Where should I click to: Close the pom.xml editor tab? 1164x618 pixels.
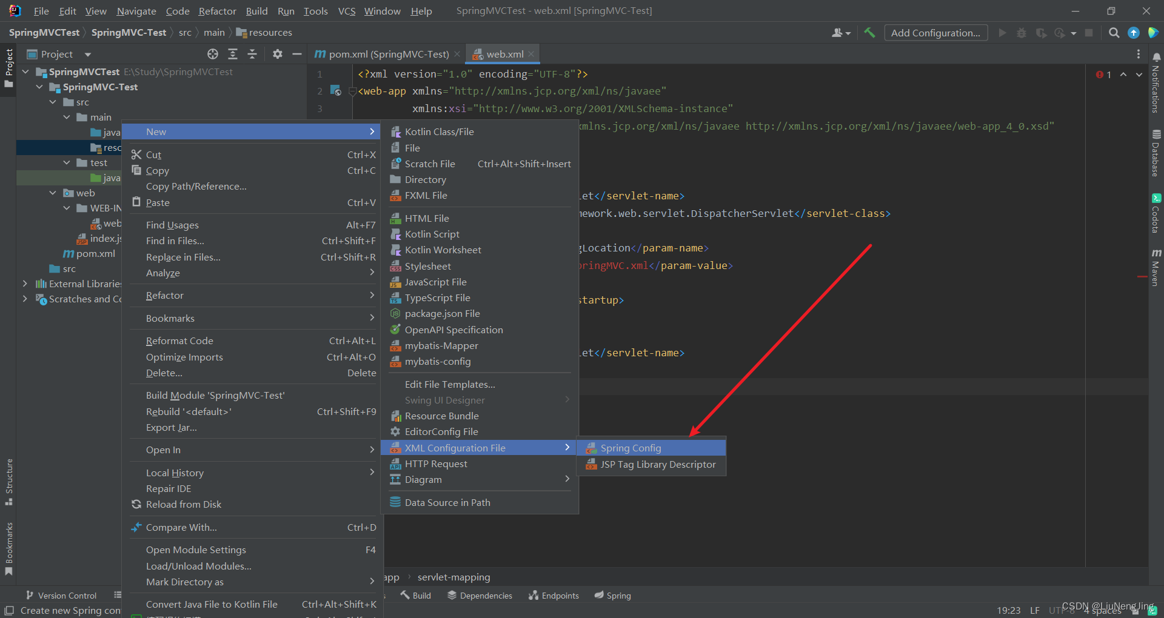(457, 55)
